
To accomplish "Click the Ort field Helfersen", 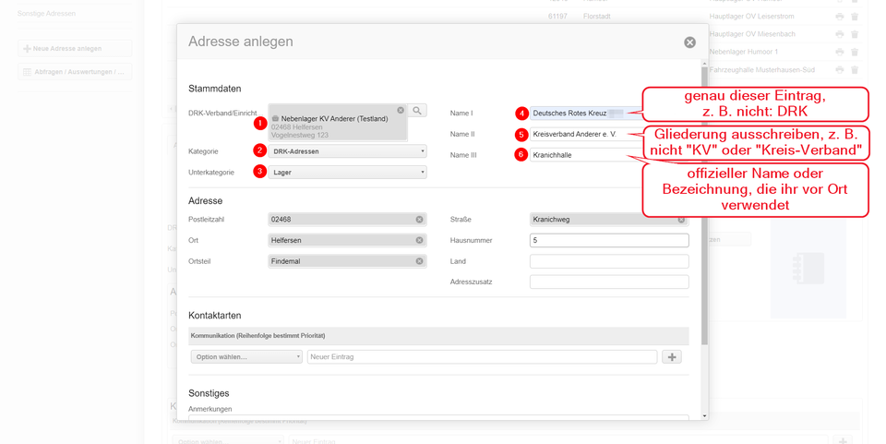I will tap(348, 240).
